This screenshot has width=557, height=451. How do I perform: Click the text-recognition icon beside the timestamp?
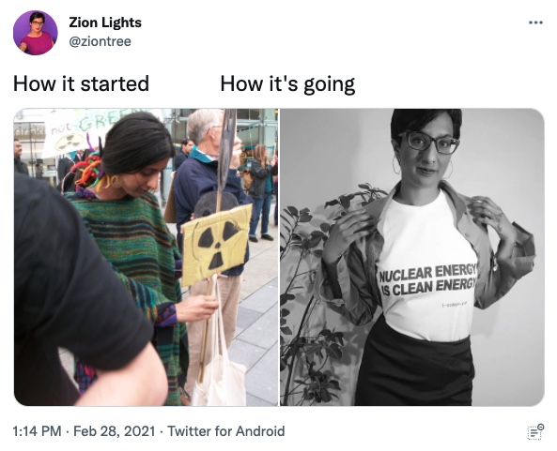(x=535, y=431)
